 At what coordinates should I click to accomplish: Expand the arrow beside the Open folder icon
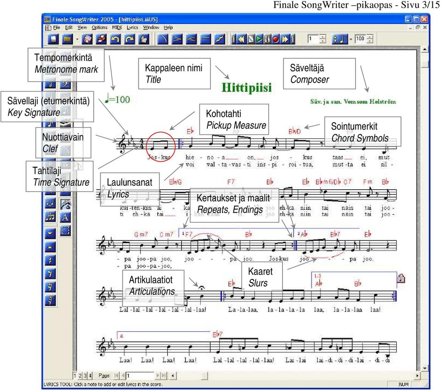77,39
